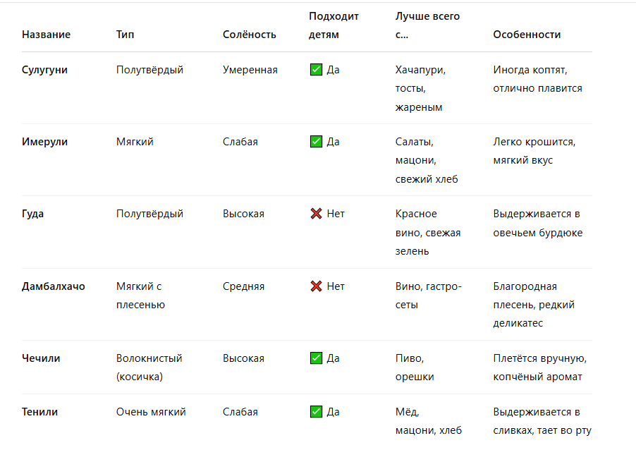The image size is (636, 462).
Task: Click the green checkmark in the Имерули row
Action: click(x=316, y=142)
